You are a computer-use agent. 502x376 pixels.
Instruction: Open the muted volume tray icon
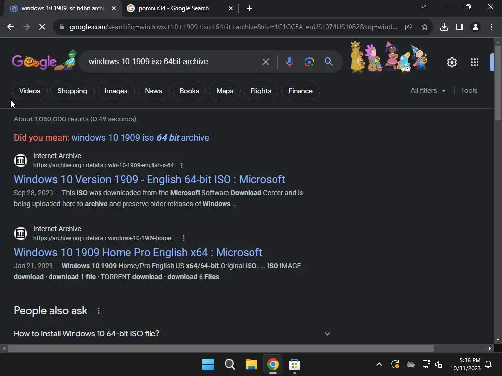(439, 364)
